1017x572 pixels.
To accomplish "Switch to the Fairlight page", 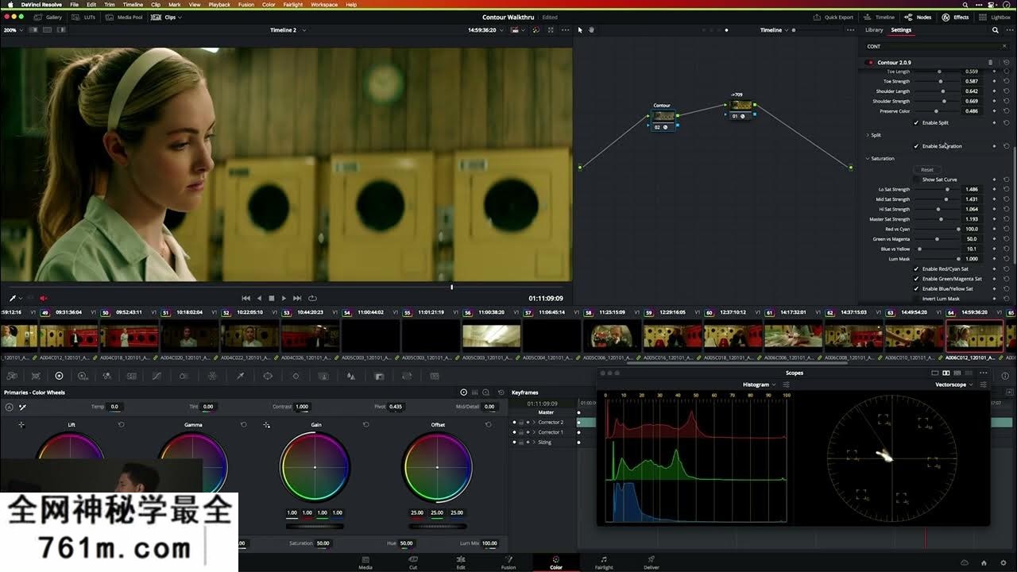I will (604, 562).
